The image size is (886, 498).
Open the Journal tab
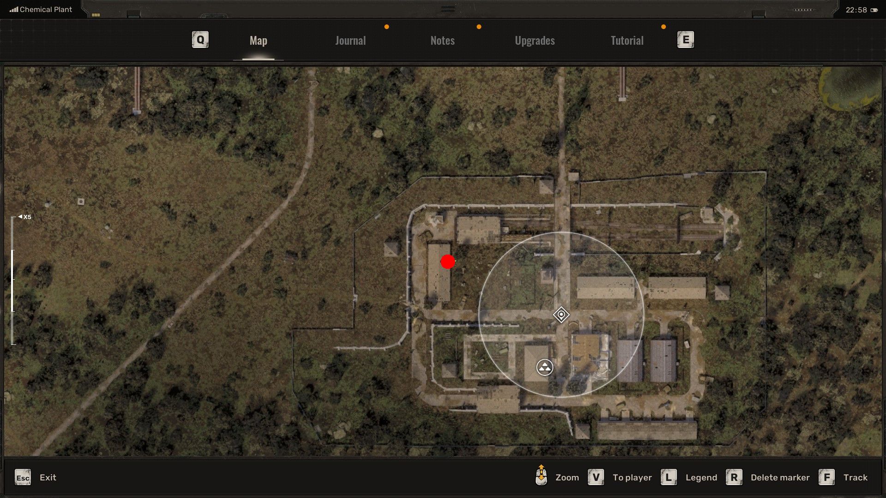coord(350,41)
